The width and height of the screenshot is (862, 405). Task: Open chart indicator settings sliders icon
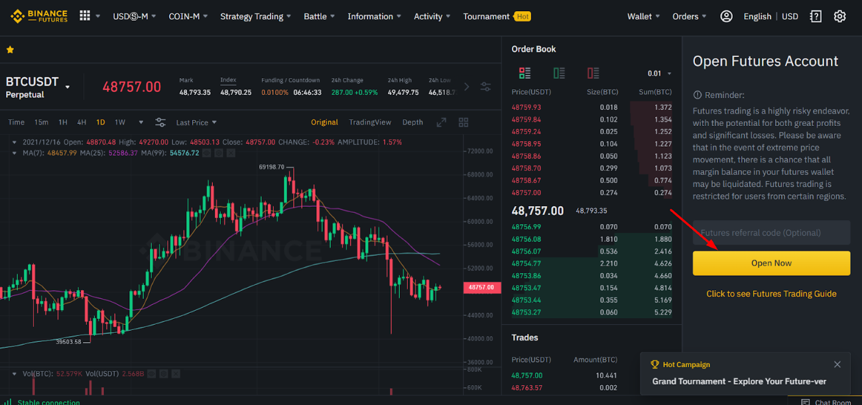[x=160, y=122]
